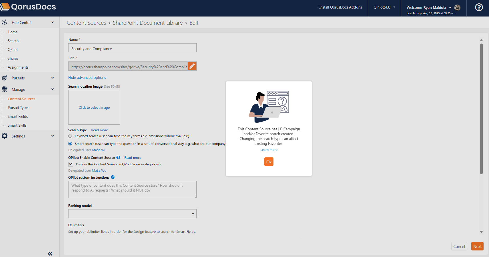Screen dimensions: 489x257
Task: Expand the QPilotSKU dropdown
Action: click(384, 7)
